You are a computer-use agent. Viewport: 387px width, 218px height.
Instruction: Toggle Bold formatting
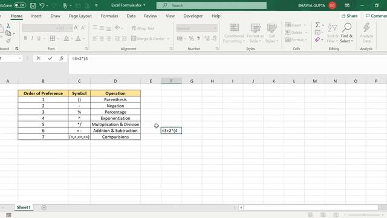(25, 38)
